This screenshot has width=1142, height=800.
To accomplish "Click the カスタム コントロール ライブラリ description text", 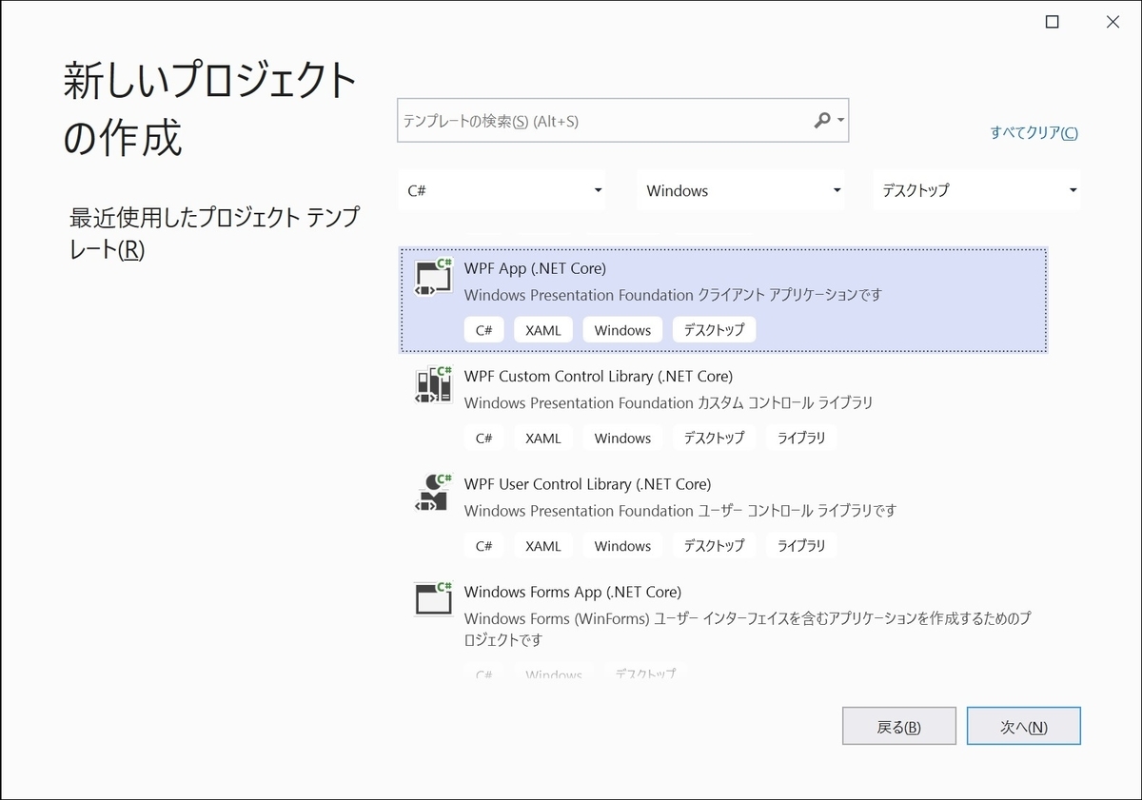I will (x=785, y=402).
